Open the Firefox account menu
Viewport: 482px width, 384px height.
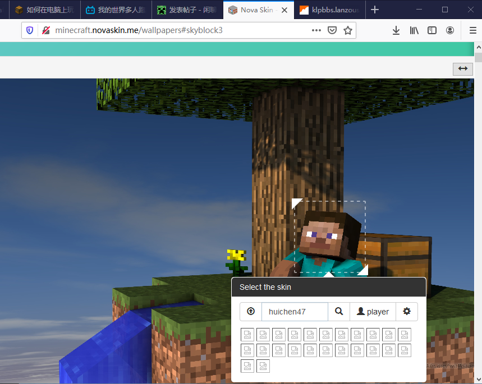click(x=449, y=30)
